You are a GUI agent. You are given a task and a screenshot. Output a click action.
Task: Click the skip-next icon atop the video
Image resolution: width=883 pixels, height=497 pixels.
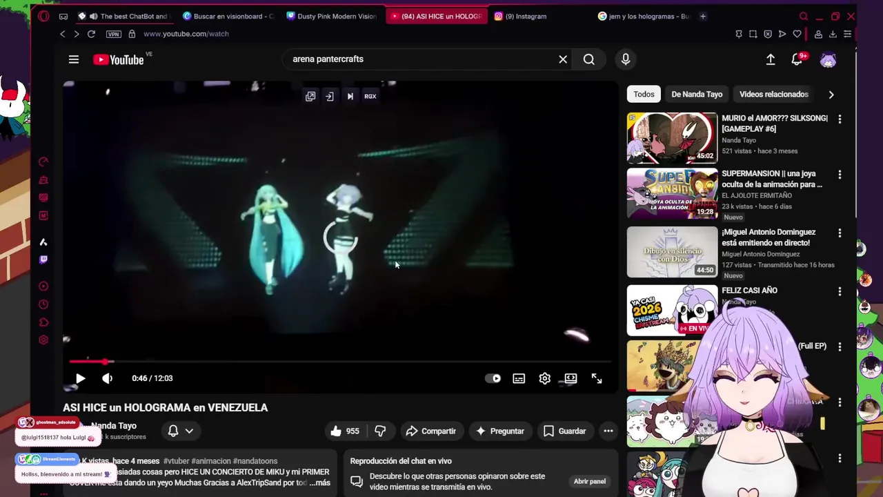[350, 97]
